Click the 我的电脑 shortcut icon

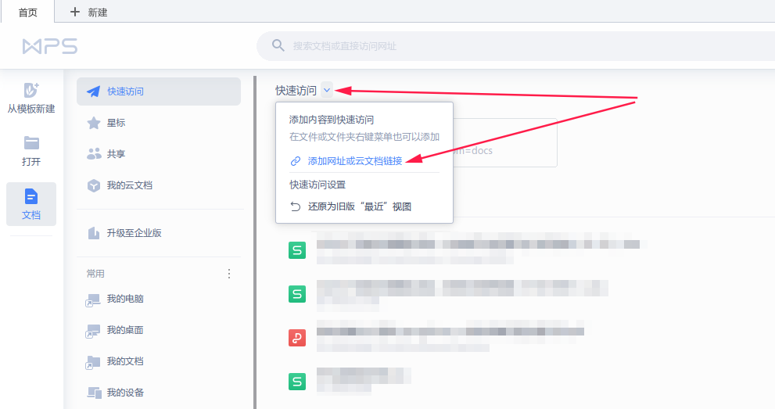(93, 300)
